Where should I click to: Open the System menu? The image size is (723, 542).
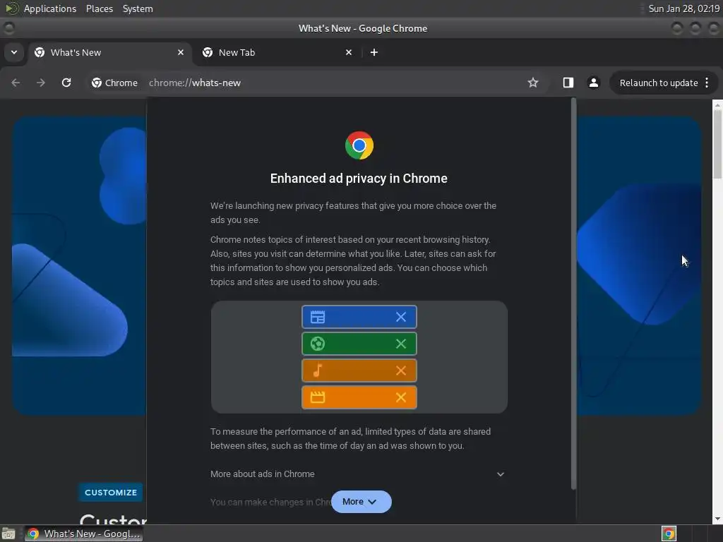click(138, 8)
